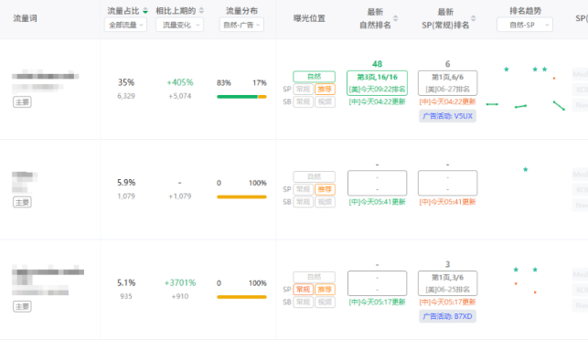Click SP 推荐 tag in 5.9% row
Image resolution: width=588 pixels, height=340 pixels.
[x=325, y=189]
